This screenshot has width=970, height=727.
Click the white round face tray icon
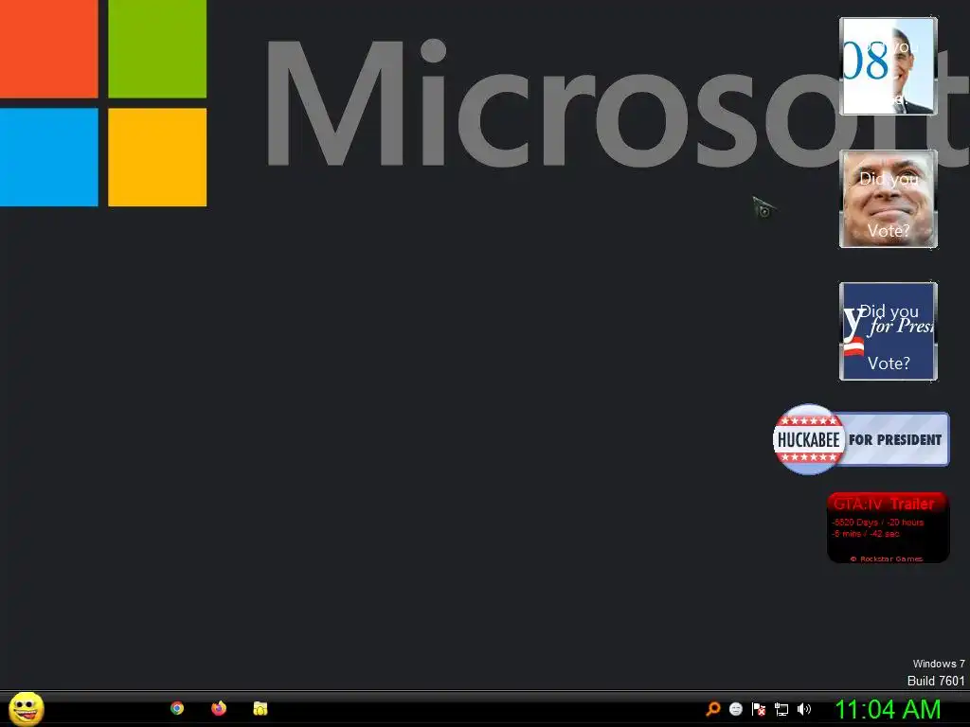(x=735, y=709)
